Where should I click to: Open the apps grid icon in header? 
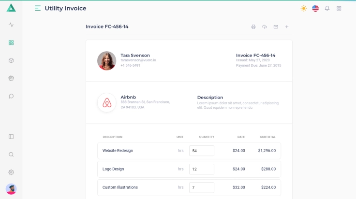click(x=339, y=8)
